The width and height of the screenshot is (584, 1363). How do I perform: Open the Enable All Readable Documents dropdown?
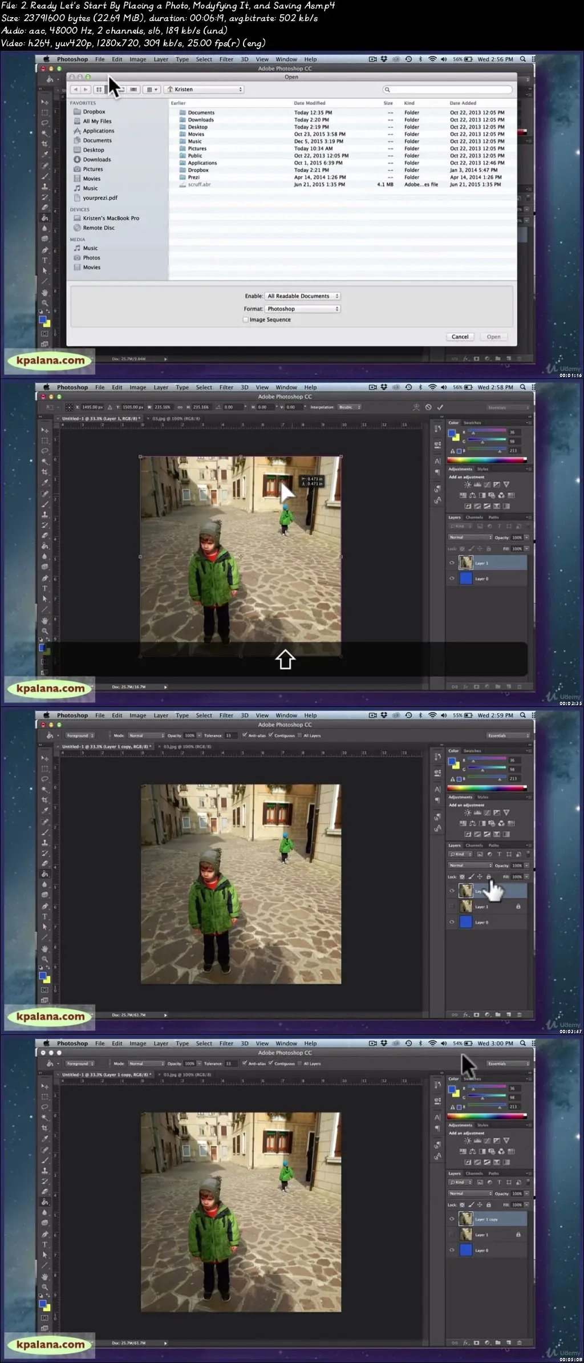point(303,296)
